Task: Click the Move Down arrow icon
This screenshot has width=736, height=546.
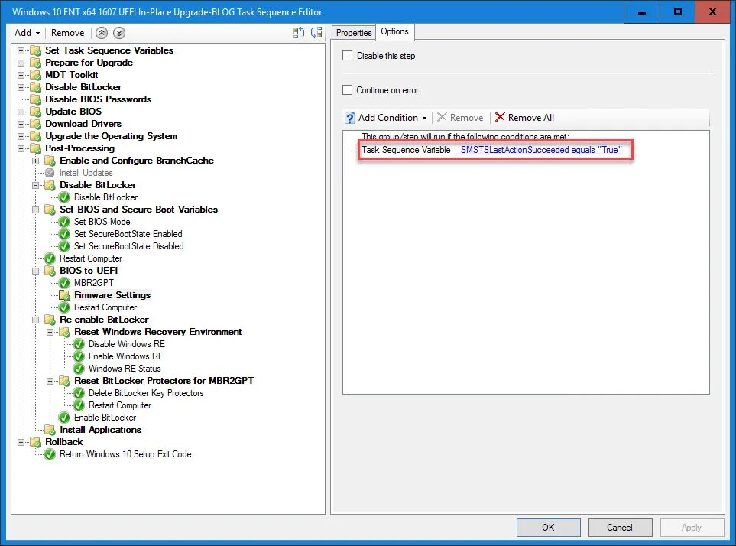Action: click(119, 33)
